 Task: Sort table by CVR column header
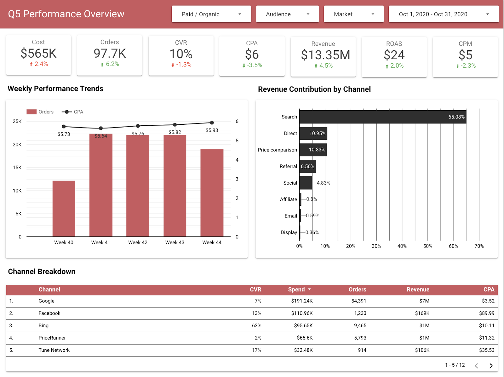255,289
